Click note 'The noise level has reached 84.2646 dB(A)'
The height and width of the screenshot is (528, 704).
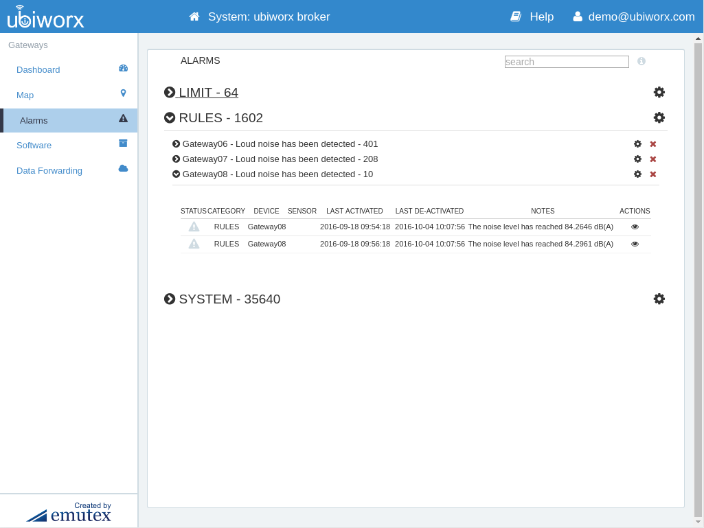[541, 227]
